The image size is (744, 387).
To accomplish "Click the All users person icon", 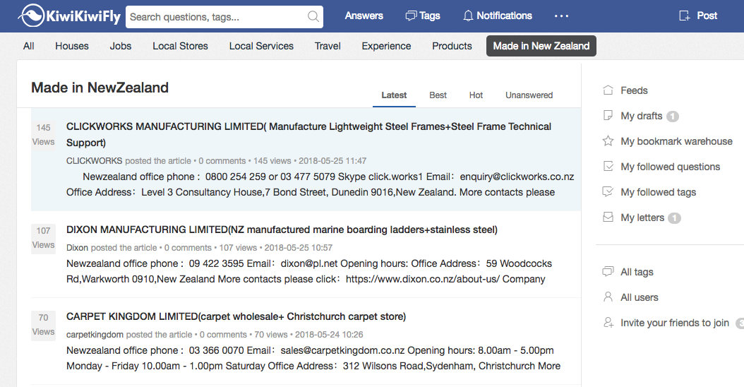I will (608, 297).
